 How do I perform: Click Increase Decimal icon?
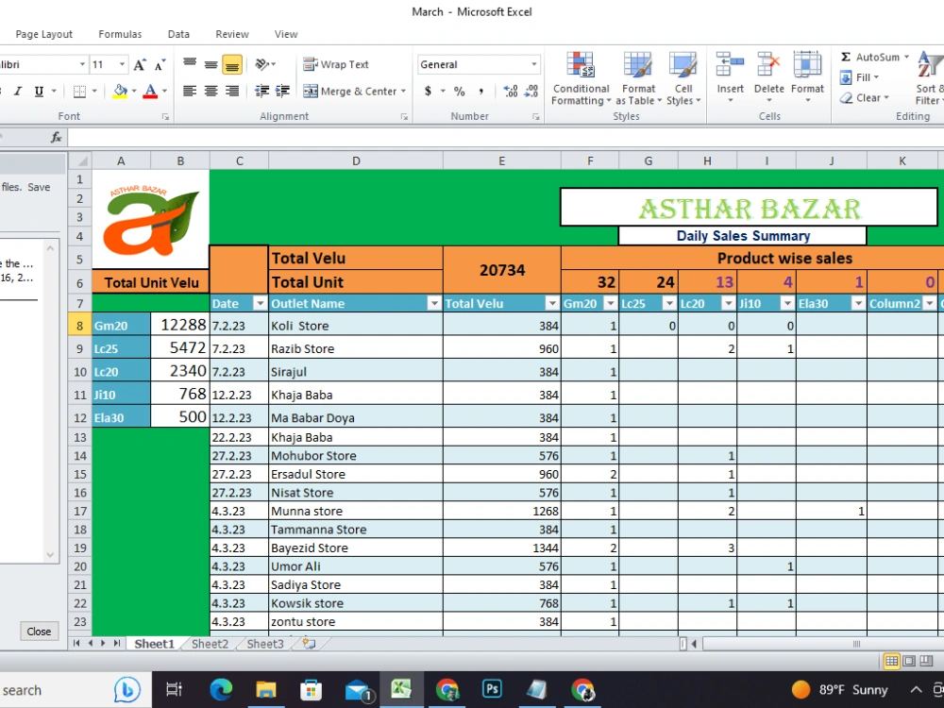(511, 91)
